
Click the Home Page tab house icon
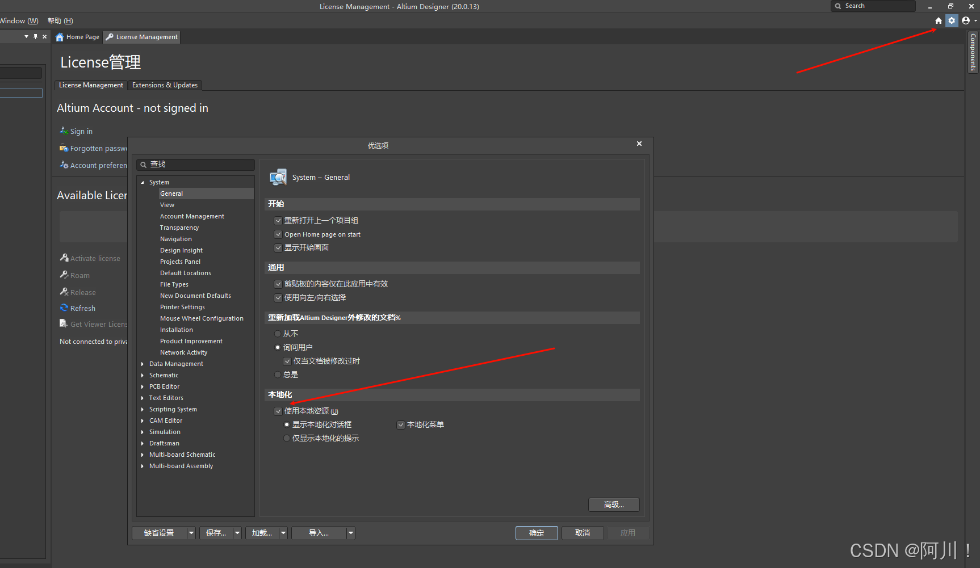[60, 37]
